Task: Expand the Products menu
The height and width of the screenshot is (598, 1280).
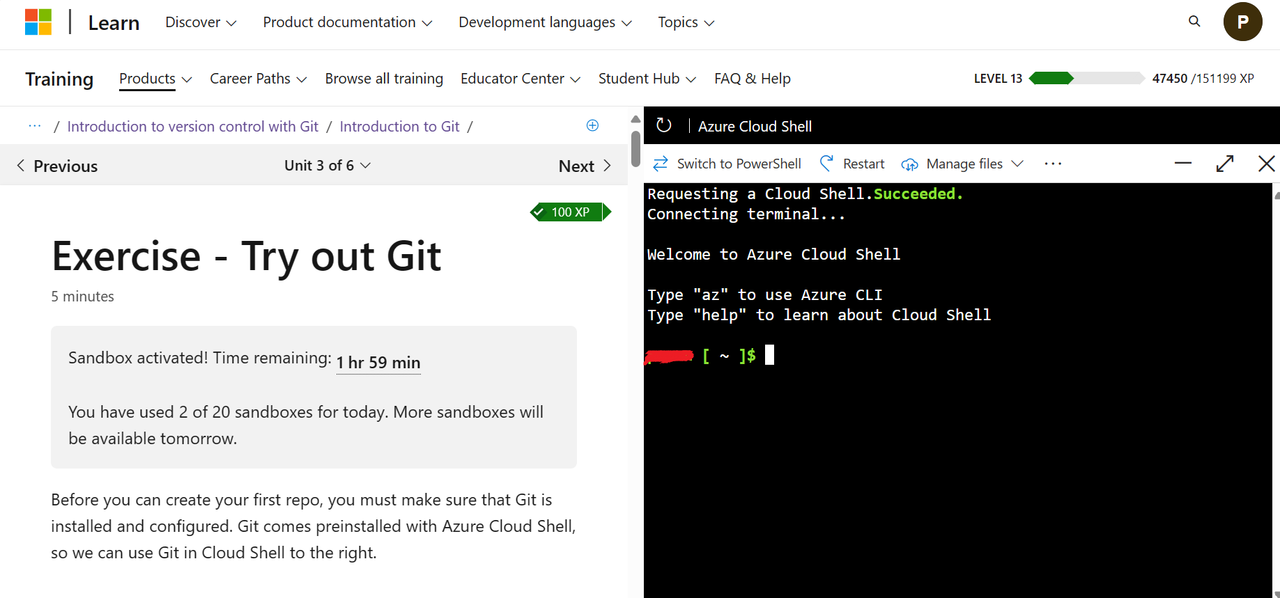Action: (x=155, y=79)
